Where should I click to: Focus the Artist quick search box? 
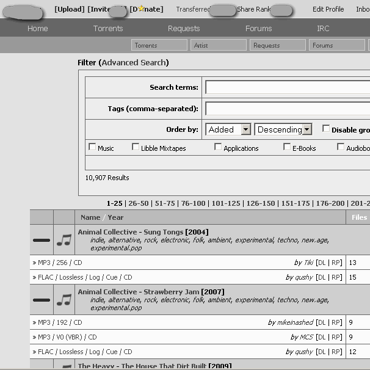pyautogui.click(x=219, y=45)
